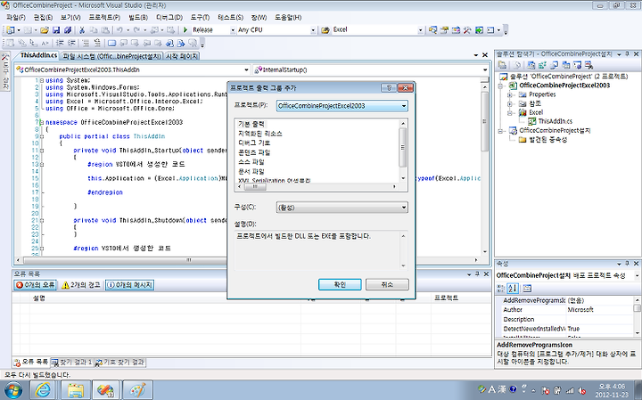Comment out selected lines icon
The width and height of the screenshot is (642, 400).
86,43
